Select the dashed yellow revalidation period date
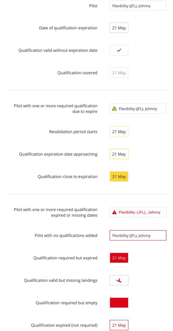Viewport: 173px width, 331px height. click(119, 132)
